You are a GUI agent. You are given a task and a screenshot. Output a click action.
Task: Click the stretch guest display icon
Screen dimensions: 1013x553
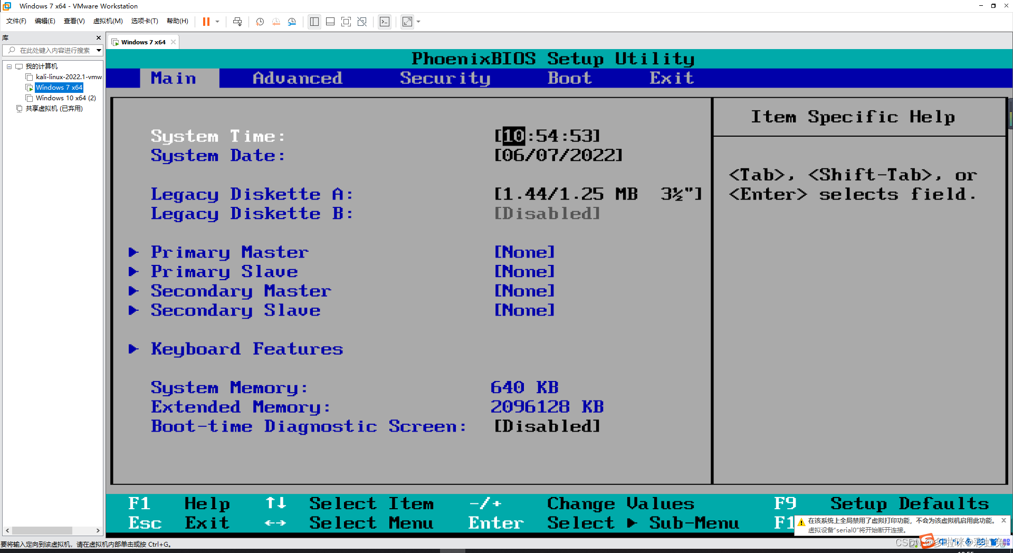(407, 22)
